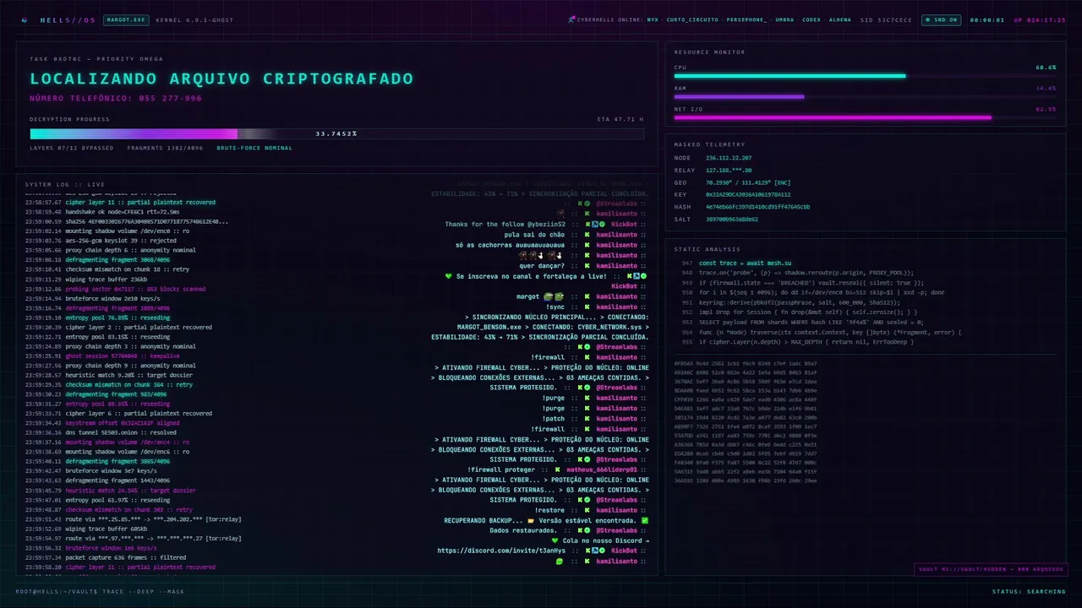The height and width of the screenshot is (608, 1082).
Task: Click the dancing emotes above 'quer dançar?'
Action: (541, 255)
